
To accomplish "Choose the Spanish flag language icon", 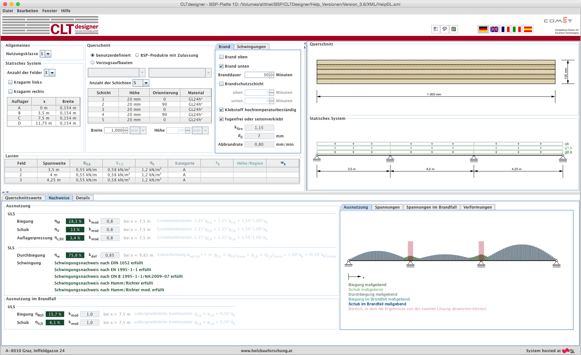I will (528, 29).
